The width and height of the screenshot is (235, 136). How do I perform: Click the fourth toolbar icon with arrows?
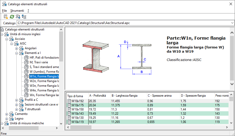(24, 17)
